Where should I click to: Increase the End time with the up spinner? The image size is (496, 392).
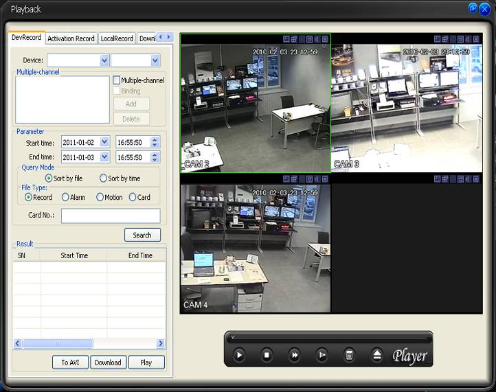click(155, 154)
